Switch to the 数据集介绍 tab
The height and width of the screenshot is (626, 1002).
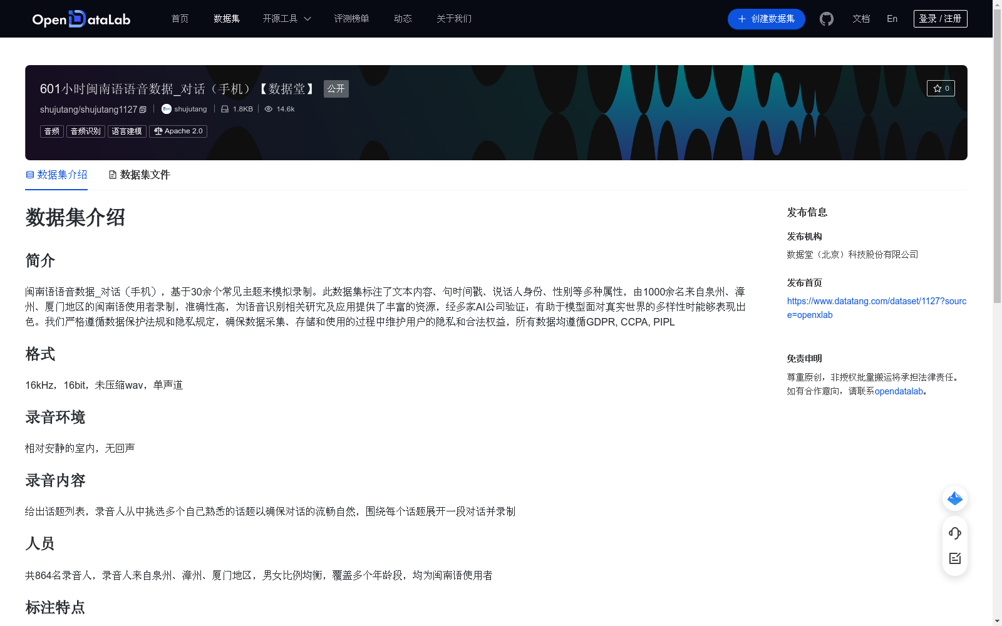click(x=56, y=175)
